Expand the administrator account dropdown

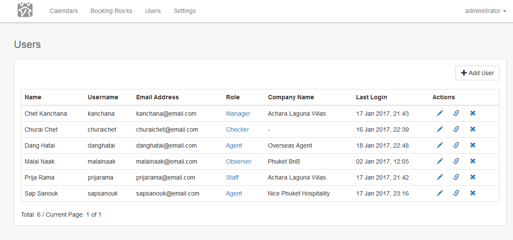pyautogui.click(x=485, y=11)
